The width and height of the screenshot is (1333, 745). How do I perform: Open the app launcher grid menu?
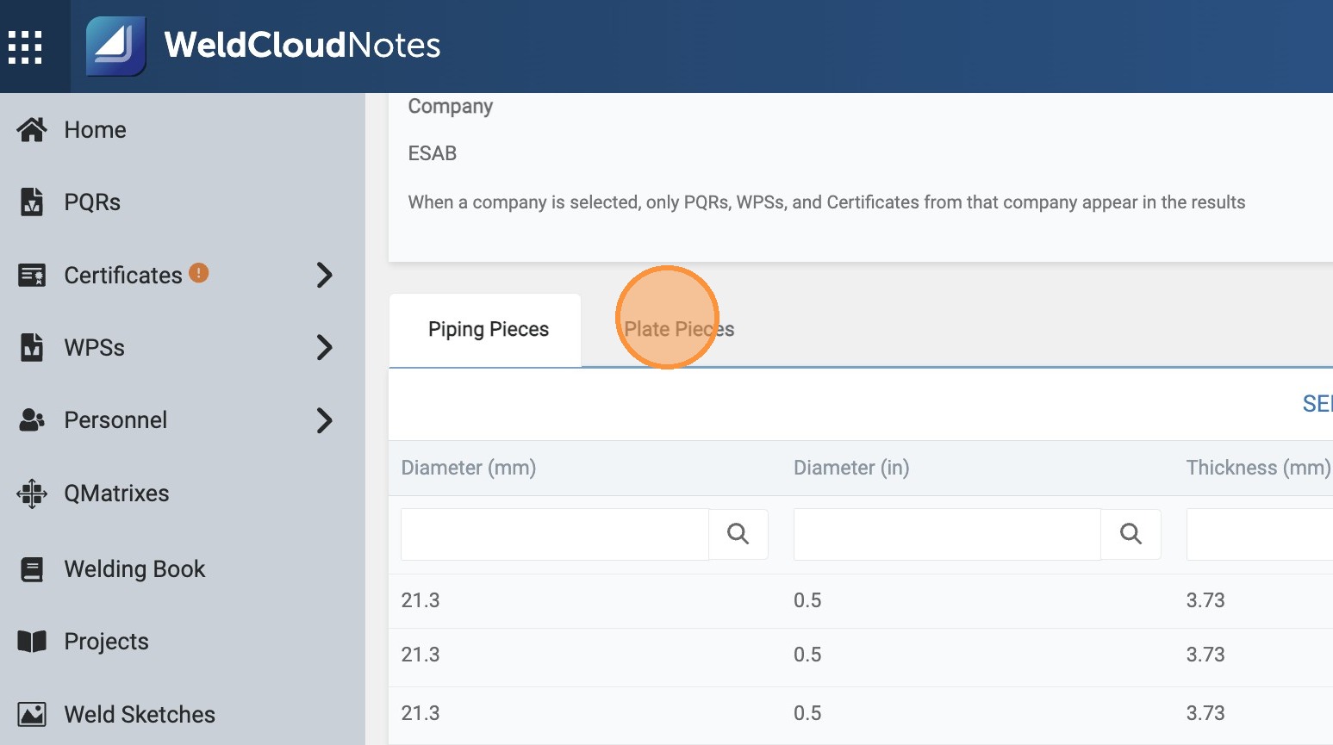click(25, 47)
